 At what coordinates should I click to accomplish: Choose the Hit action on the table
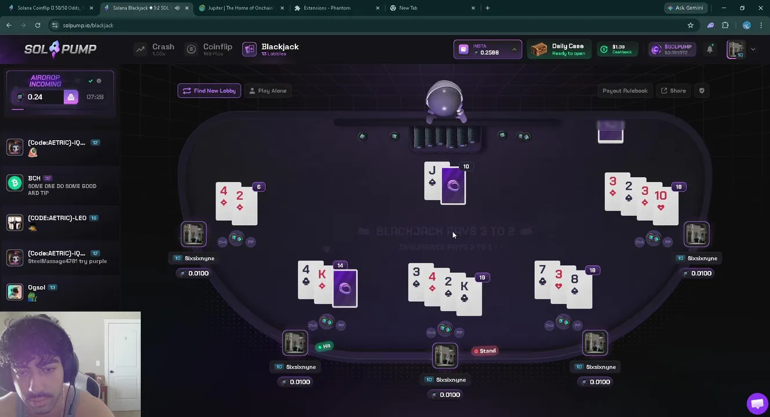tap(324, 346)
